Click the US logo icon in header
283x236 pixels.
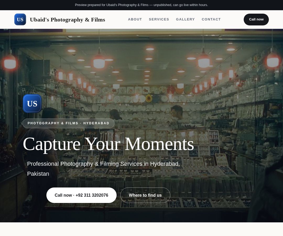[20, 19]
